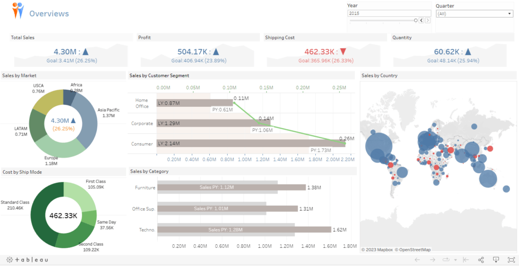This screenshot has height=266, width=519.
Task: Click the Share icon in bottom toolbar
Action: click(x=481, y=260)
